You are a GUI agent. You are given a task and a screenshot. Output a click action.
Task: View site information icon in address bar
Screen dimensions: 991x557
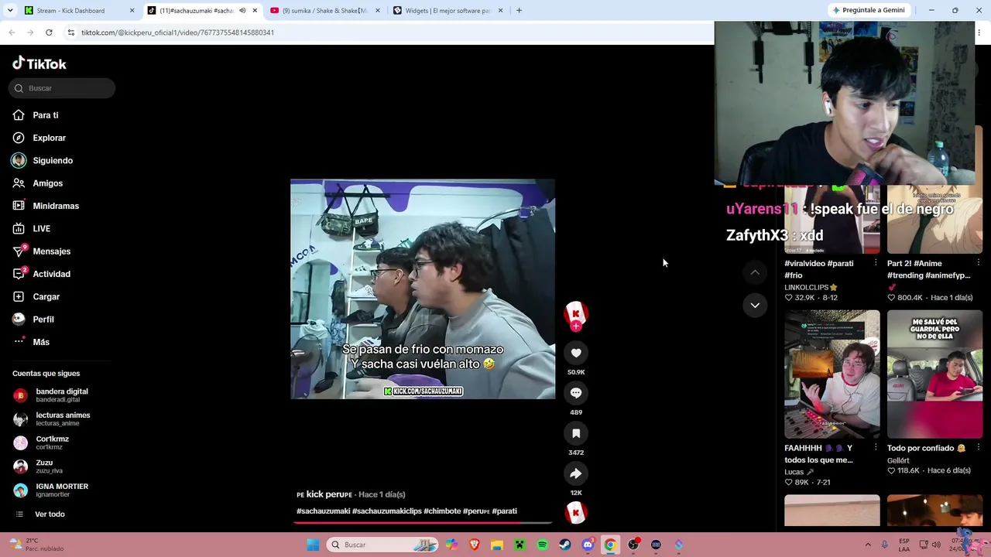click(70, 32)
